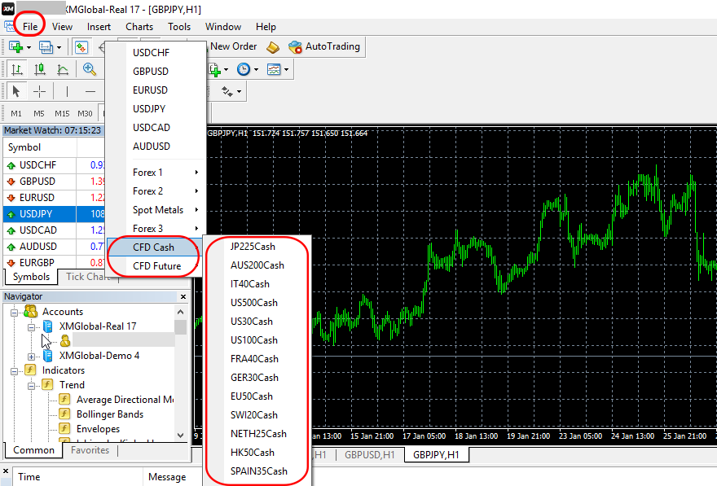Click the Navigator scrollbar down arrow
This screenshot has height=486, width=717.
click(x=181, y=436)
